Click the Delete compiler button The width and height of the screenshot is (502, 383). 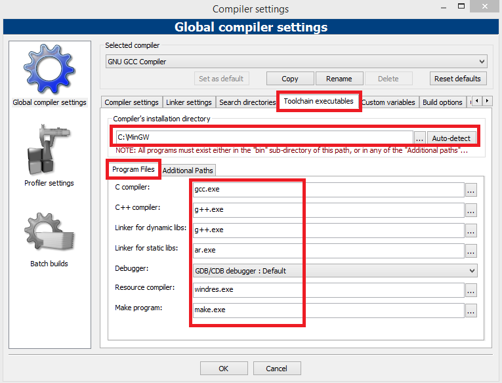click(388, 79)
